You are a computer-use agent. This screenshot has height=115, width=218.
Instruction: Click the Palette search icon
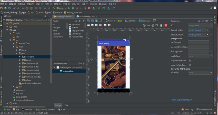76,21
